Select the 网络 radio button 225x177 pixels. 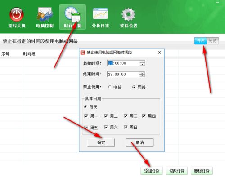134,87
